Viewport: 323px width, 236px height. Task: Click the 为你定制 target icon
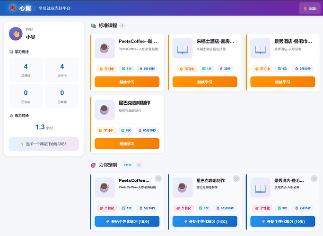(93, 165)
